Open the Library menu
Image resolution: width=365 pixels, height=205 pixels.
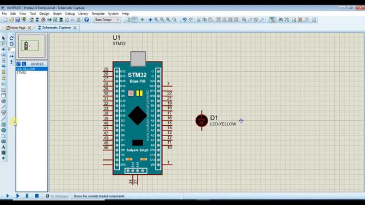(83, 14)
